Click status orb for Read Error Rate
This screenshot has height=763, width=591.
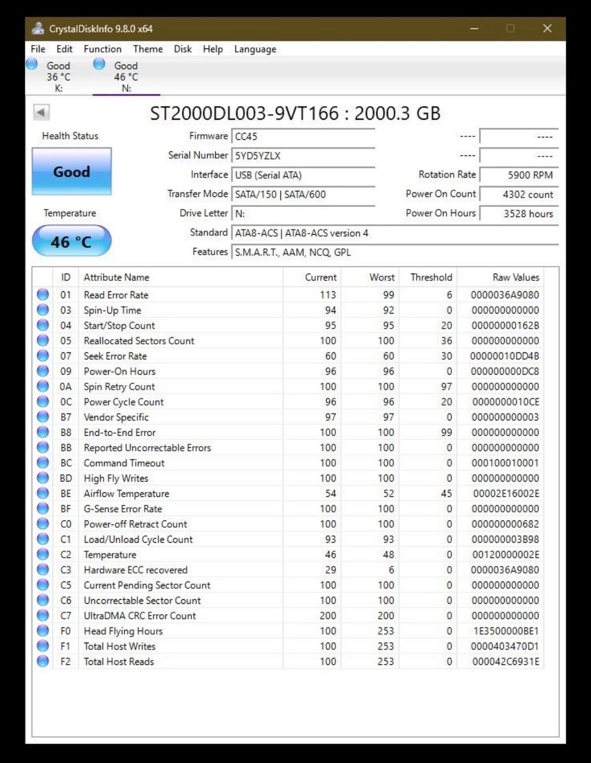[x=43, y=294]
